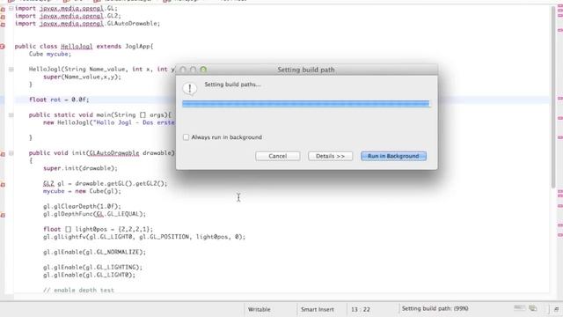
Task: Click error marker beside import GLAutoDrawable line
Action: (x=3, y=24)
